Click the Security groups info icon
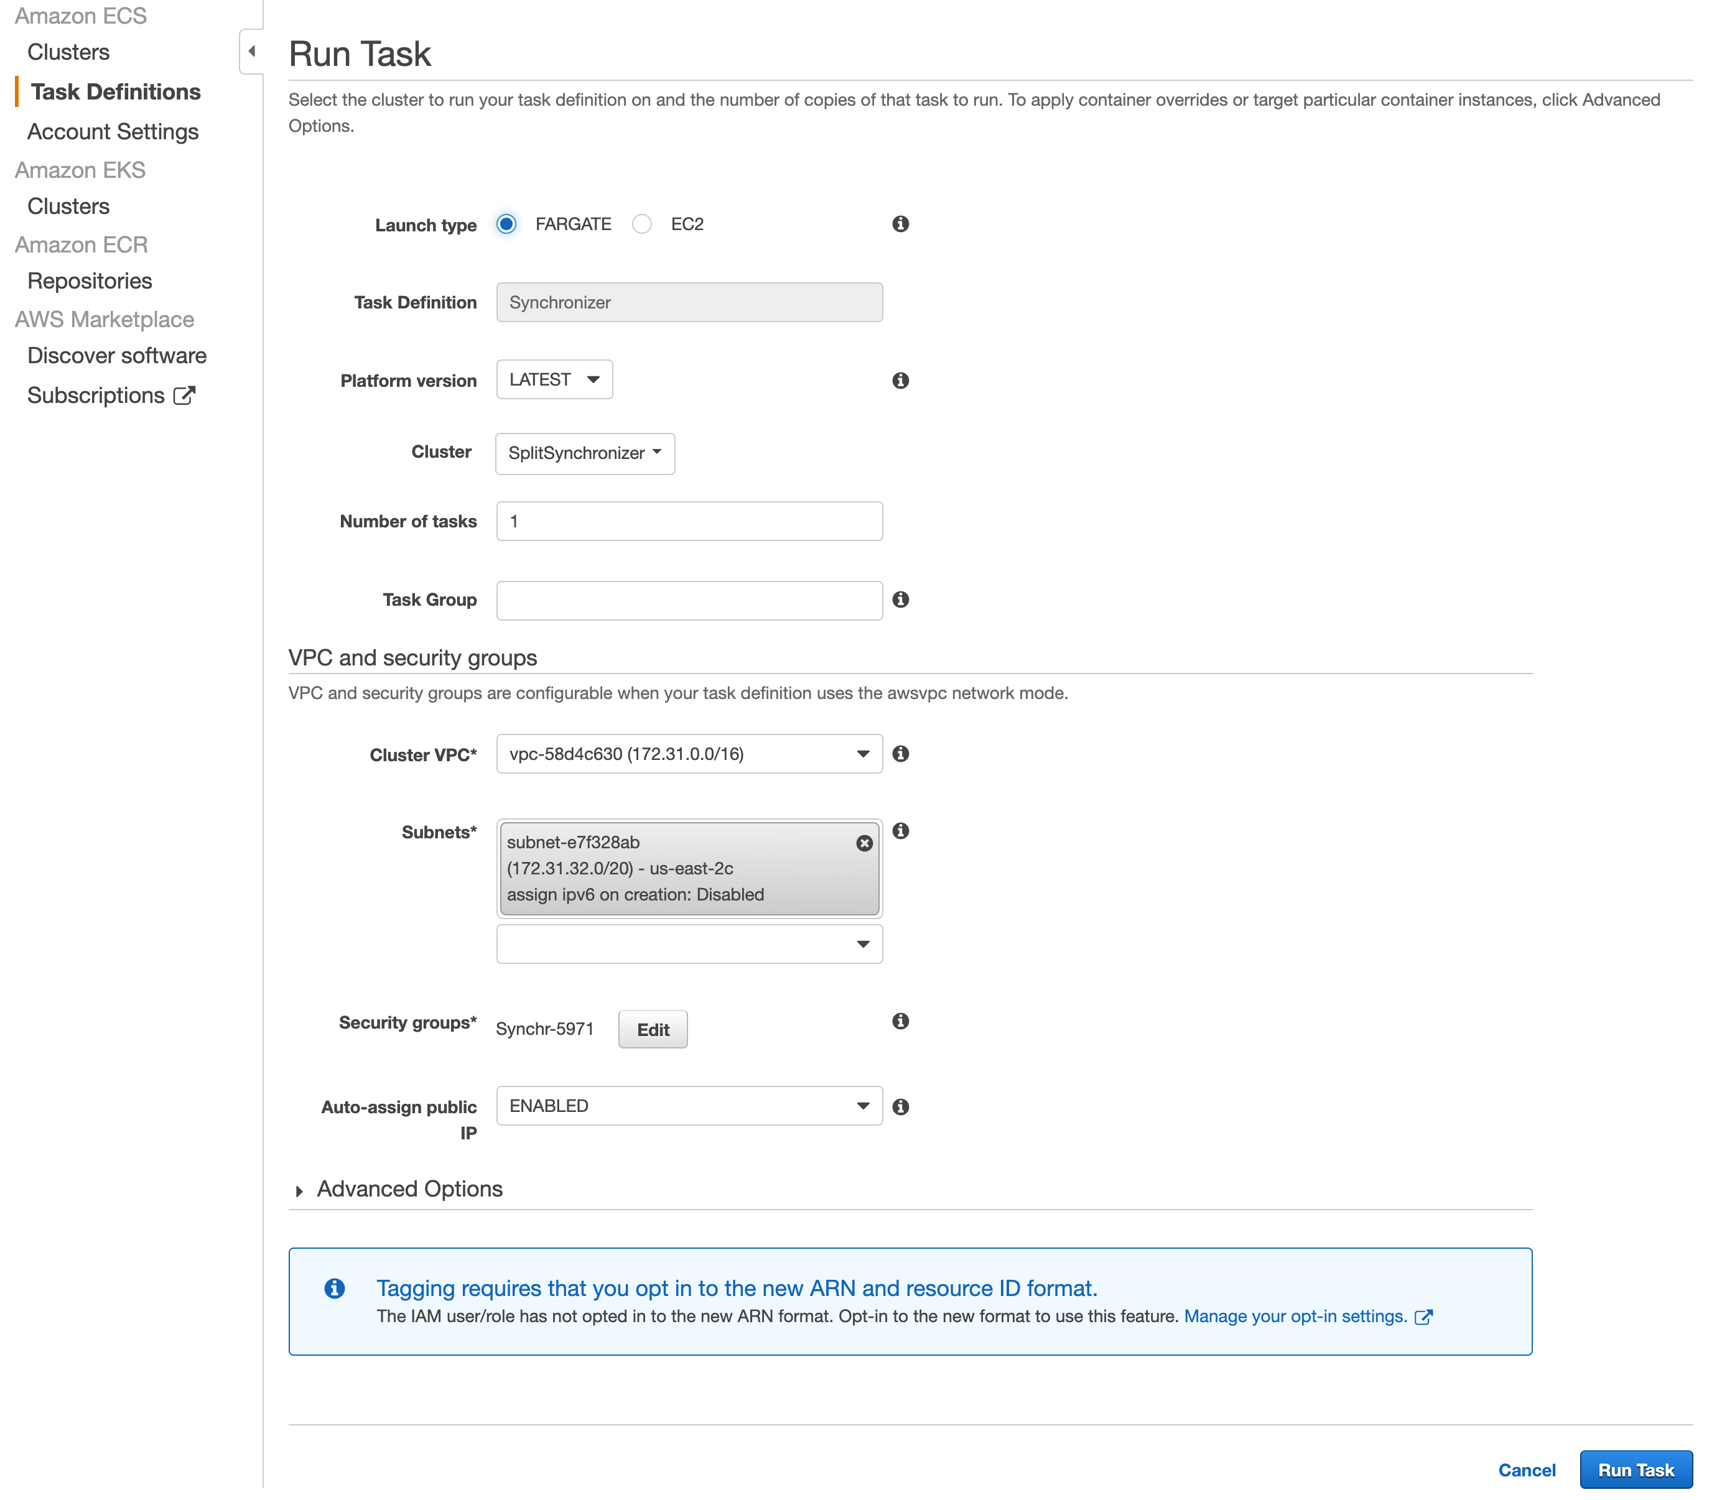This screenshot has height=1500, width=1717. (x=900, y=1021)
